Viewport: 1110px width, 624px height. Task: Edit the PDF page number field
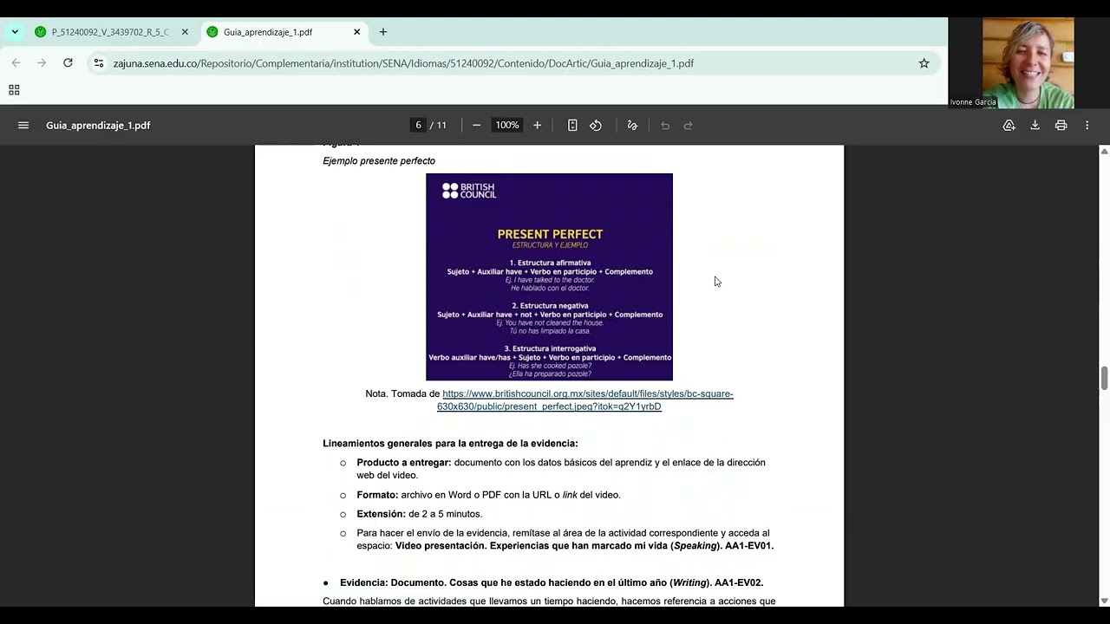point(418,126)
